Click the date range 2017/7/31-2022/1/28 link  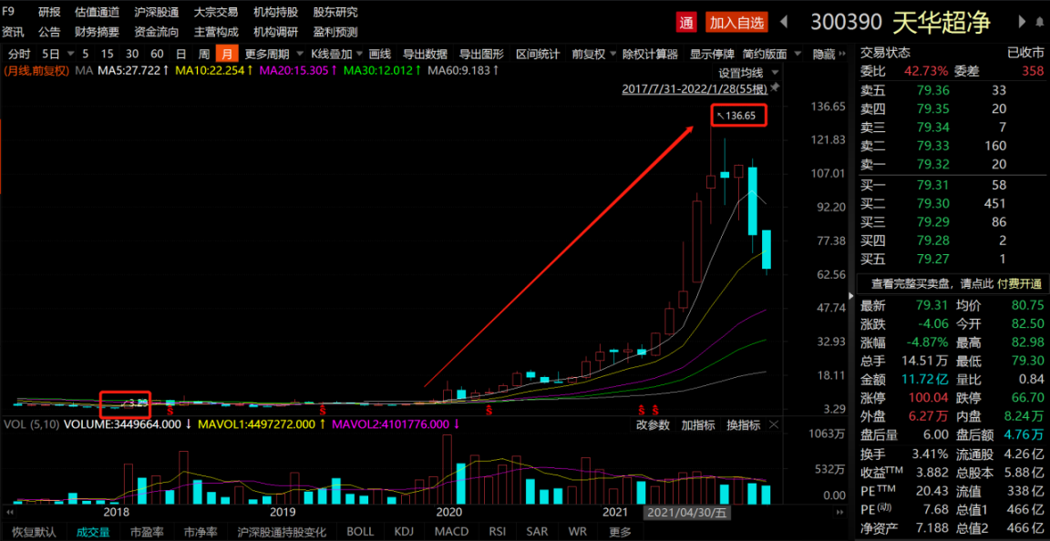coord(695,87)
